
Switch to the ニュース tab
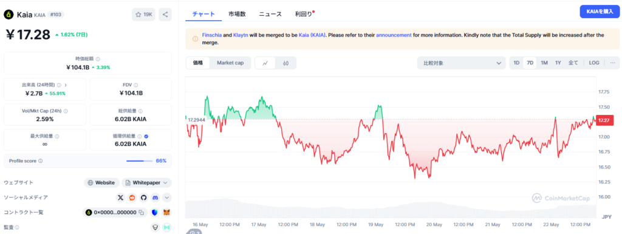point(270,14)
